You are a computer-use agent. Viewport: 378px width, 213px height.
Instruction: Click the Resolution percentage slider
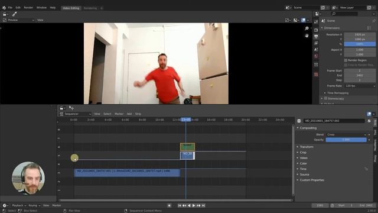point(360,44)
